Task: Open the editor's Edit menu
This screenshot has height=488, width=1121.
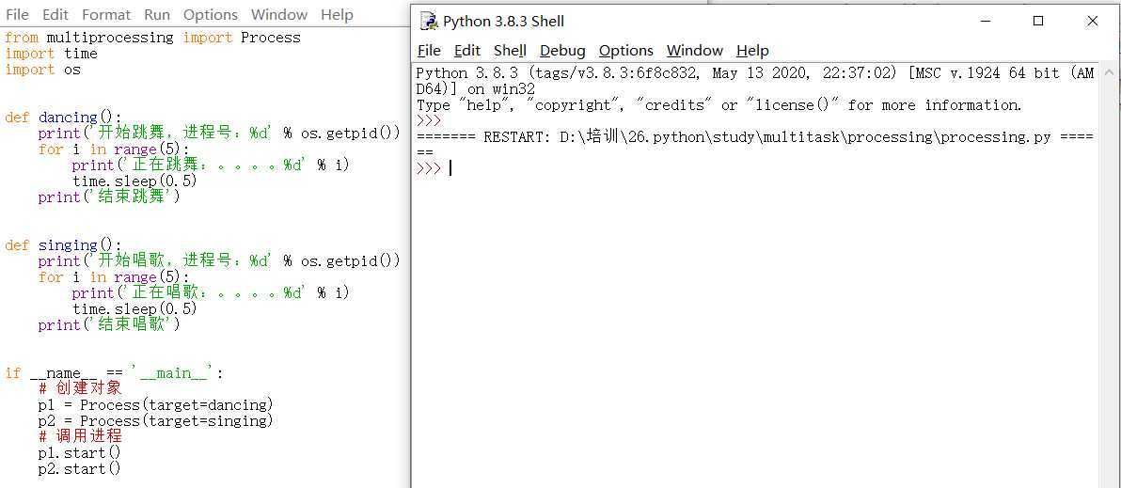Action: click(55, 14)
